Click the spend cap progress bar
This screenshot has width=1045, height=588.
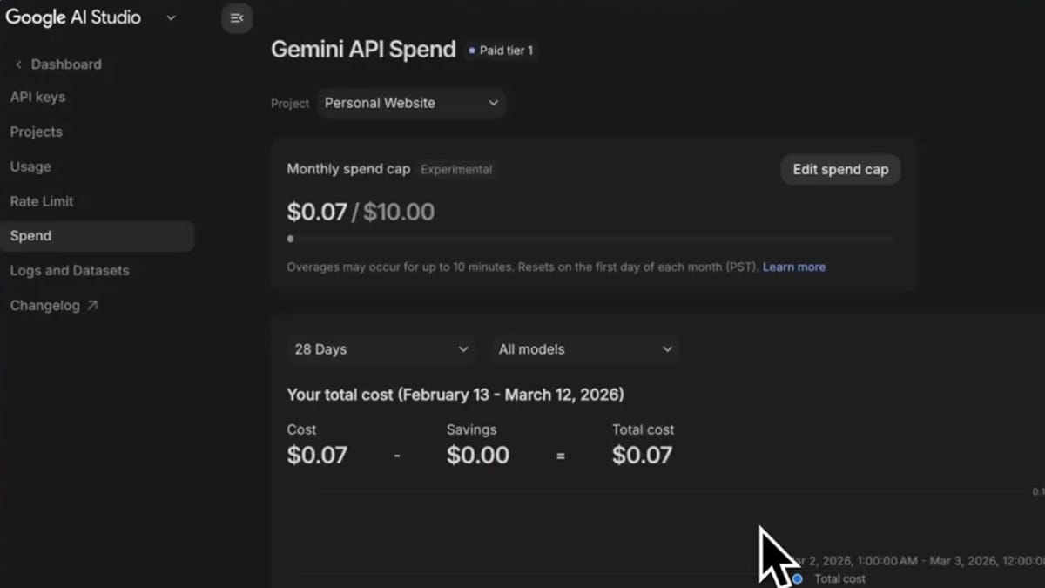(x=591, y=238)
